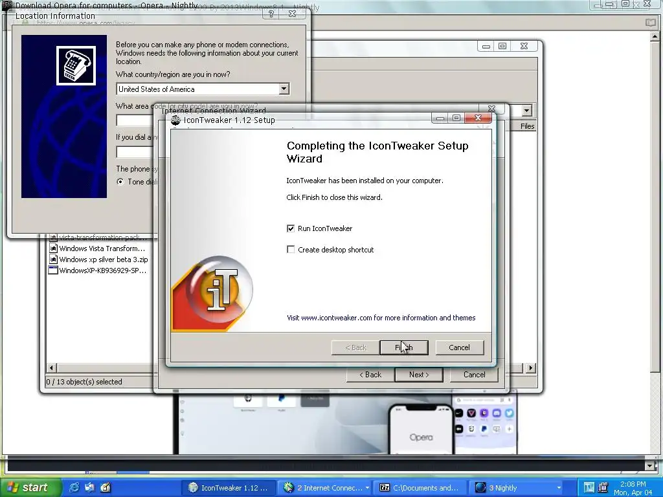Open the dropdown arrow above Files column
This screenshot has height=497, width=663.
pos(526,111)
